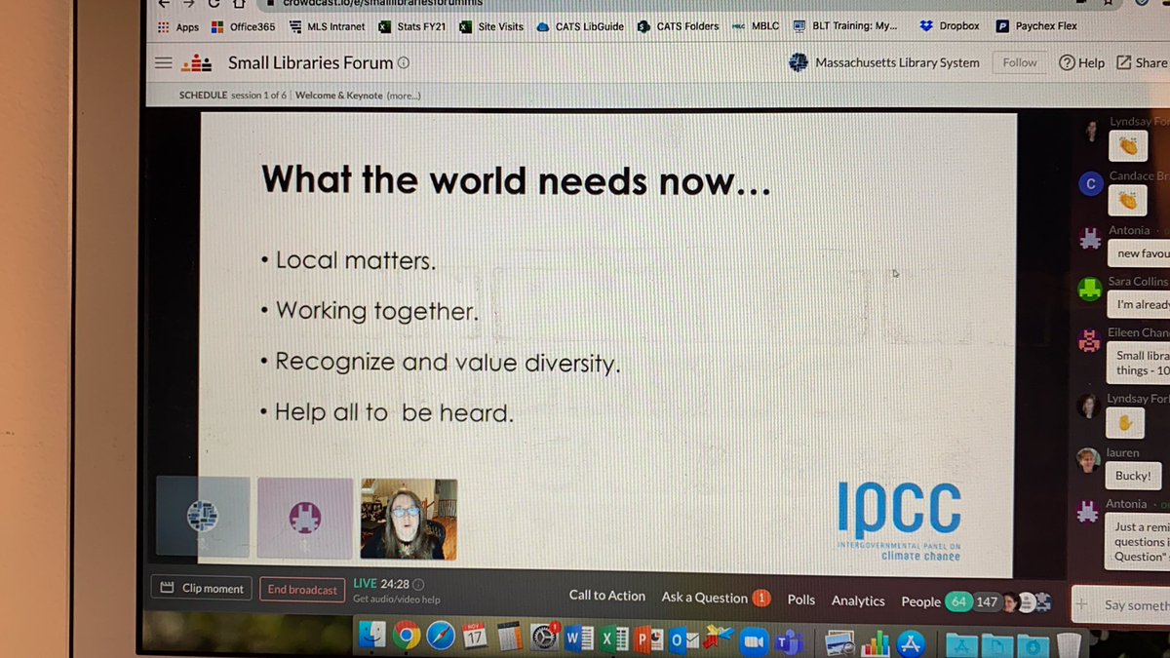Click the Follow button
Image resolution: width=1170 pixels, height=658 pixels.
coord(1020,62)
